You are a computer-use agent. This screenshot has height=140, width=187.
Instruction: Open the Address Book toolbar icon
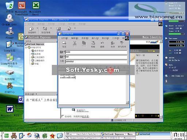[59, 29]
